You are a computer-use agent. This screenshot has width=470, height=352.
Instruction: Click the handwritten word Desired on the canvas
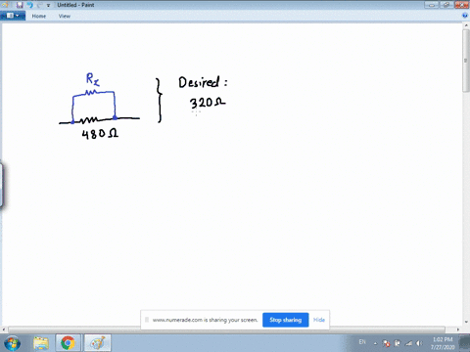coord(199,82)
